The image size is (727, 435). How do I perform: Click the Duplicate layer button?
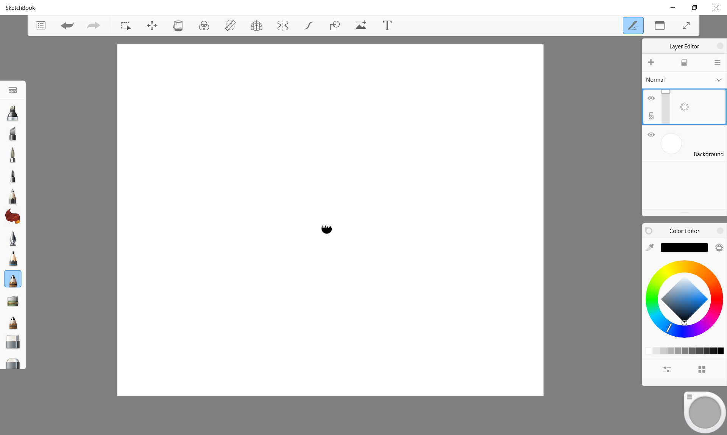pyautogui.click(x=684, y=62)
